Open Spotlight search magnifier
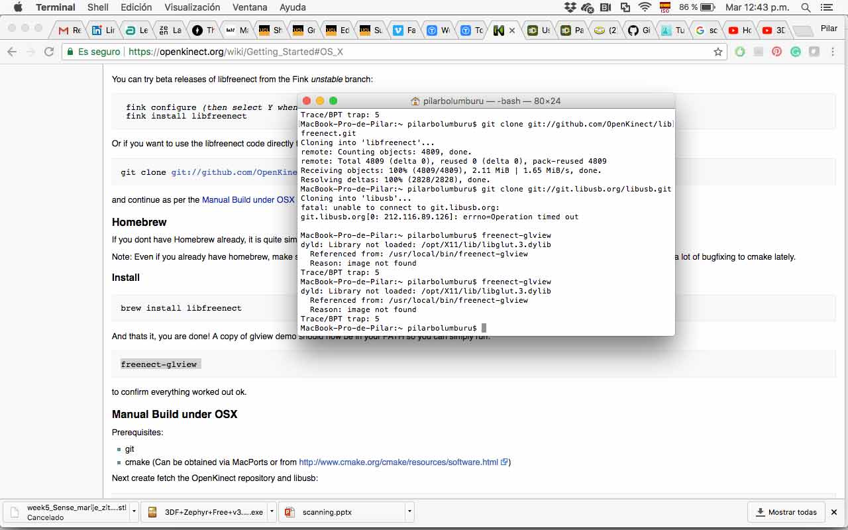This screenshot has height=530, width=848. pos(806,7)
